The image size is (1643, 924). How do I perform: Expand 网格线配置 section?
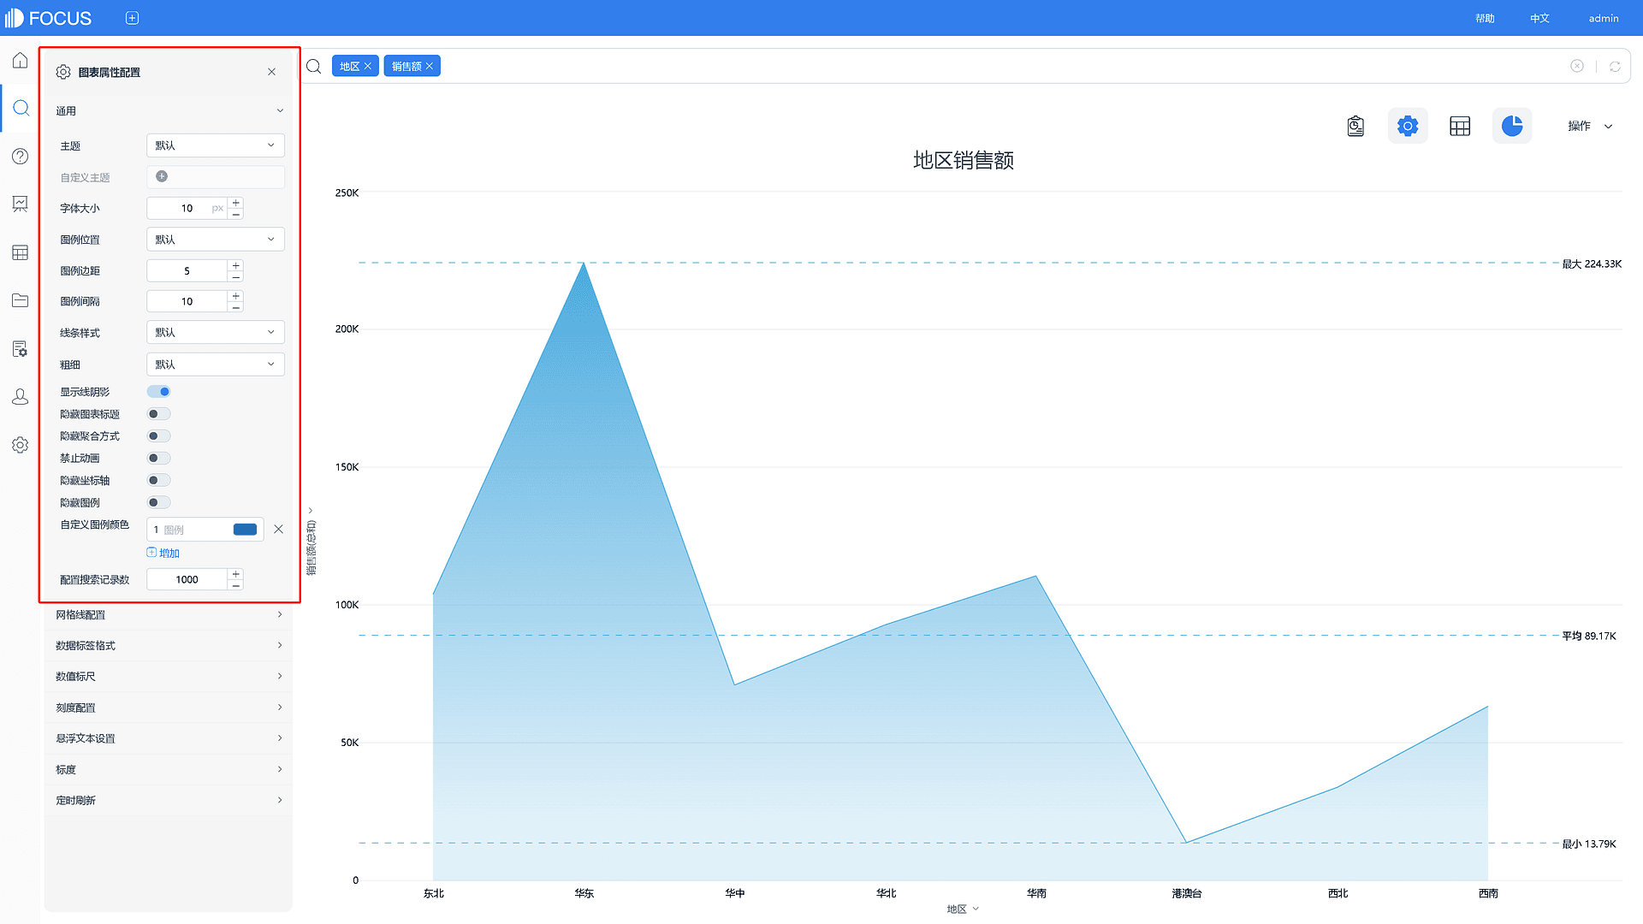click(x=168, y=613)
